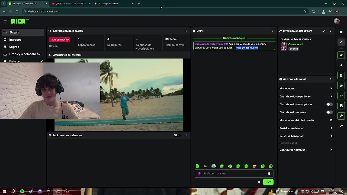
Task: Switch to the YSY A YouTube tab
Action: coord(70,4)
